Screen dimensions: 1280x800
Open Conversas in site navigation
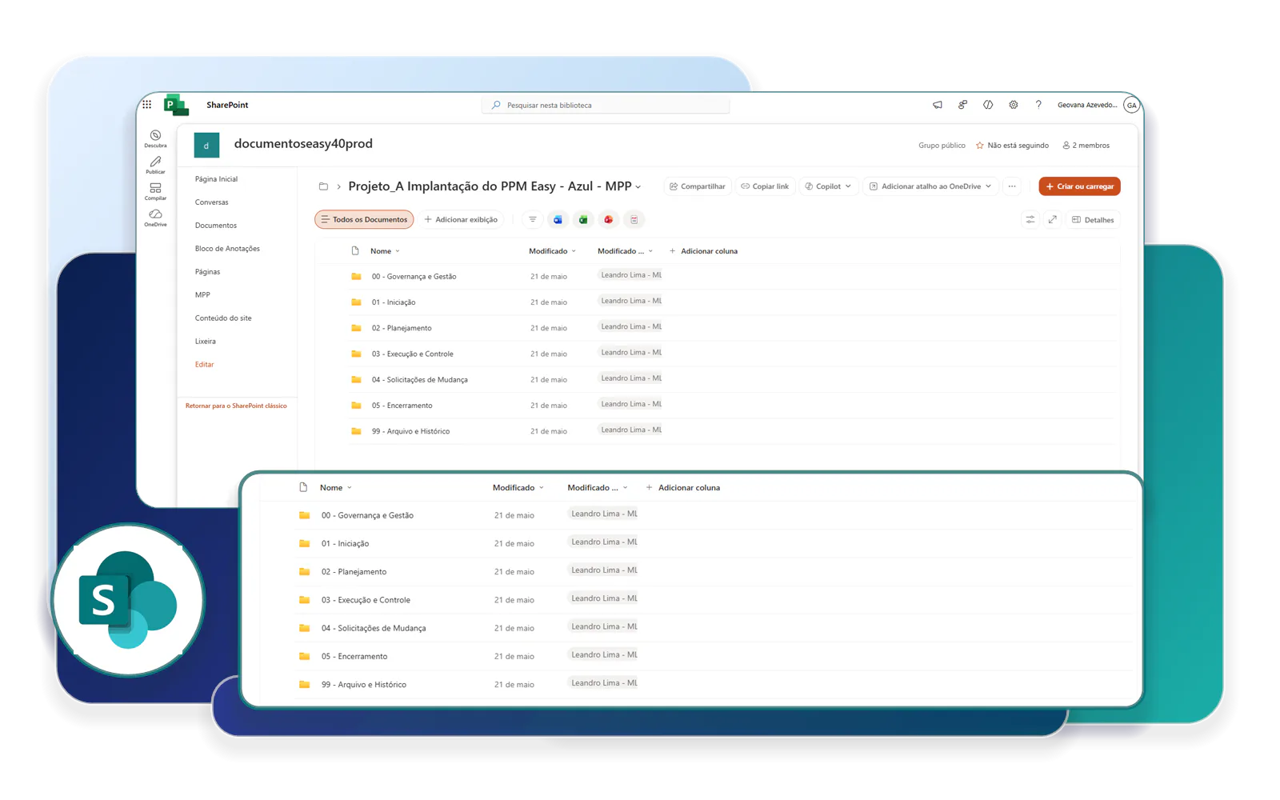tap(211, 202)
